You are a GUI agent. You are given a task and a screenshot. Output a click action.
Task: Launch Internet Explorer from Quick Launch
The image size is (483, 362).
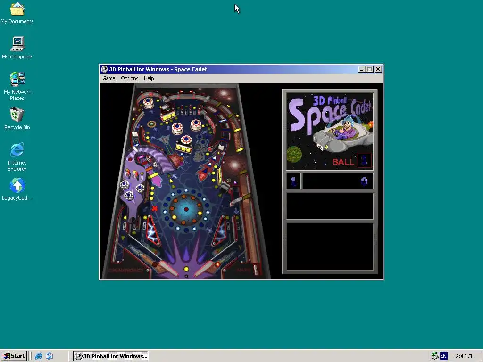(38, 356)
